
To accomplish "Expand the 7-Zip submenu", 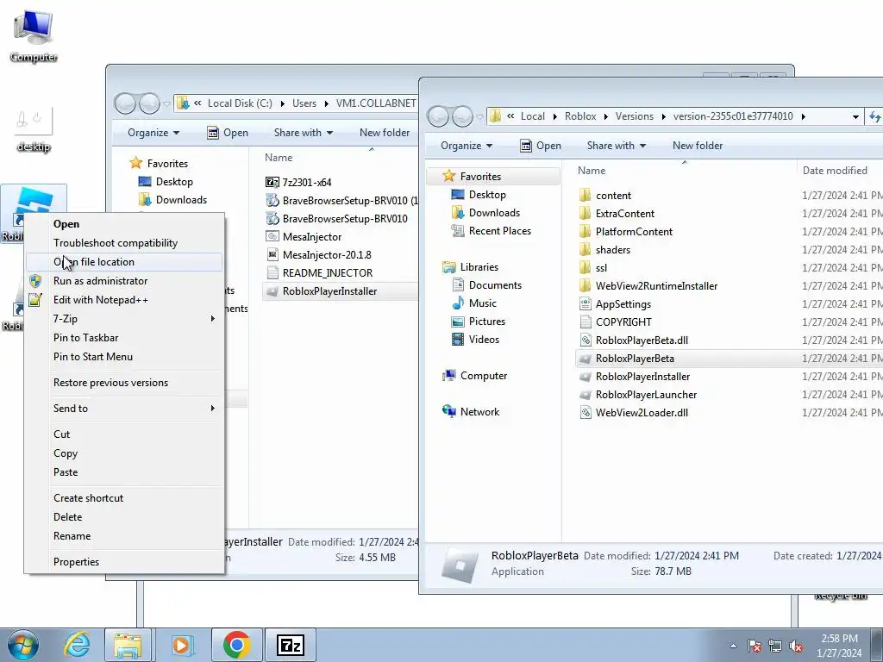I will 124,319.
